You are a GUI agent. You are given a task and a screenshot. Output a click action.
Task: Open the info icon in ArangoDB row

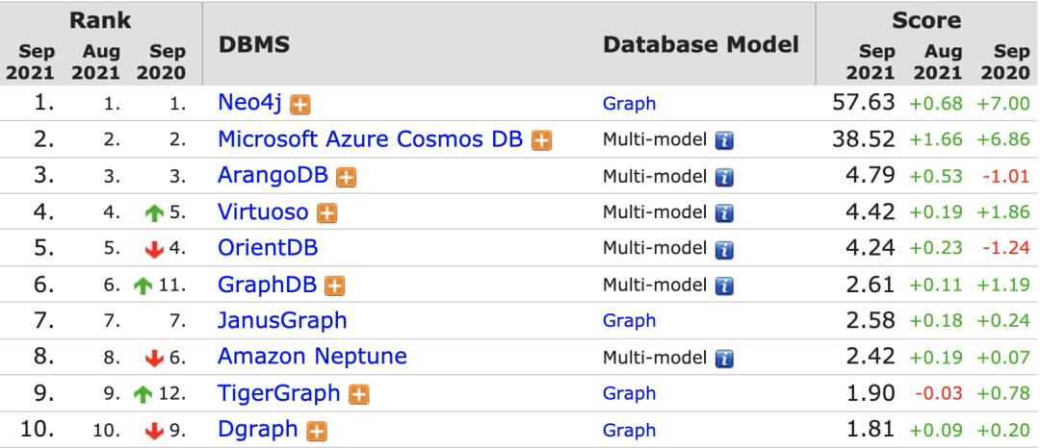point(724,177)
